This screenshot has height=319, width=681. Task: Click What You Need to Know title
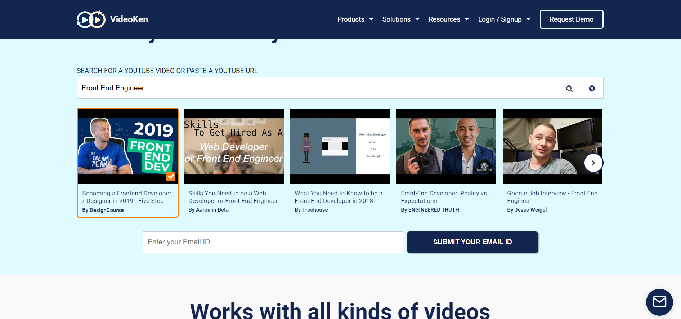point(339,197)
